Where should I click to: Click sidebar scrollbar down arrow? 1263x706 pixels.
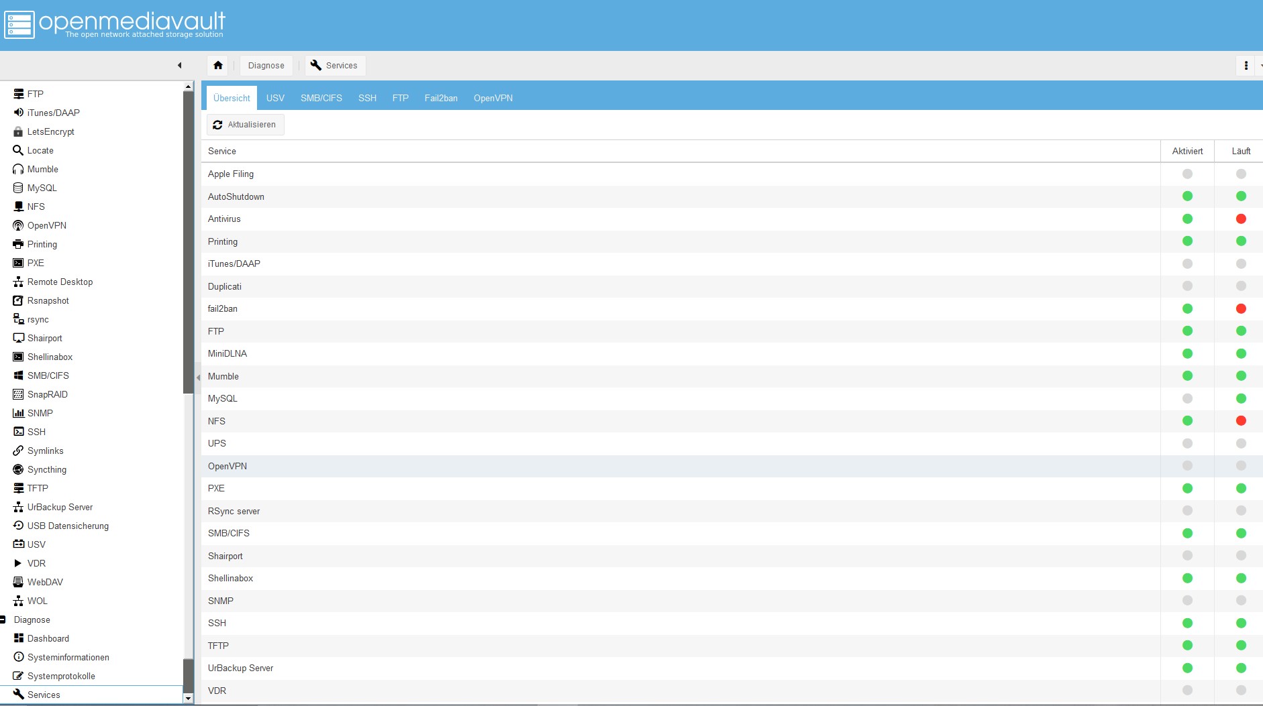pos(188,698)
